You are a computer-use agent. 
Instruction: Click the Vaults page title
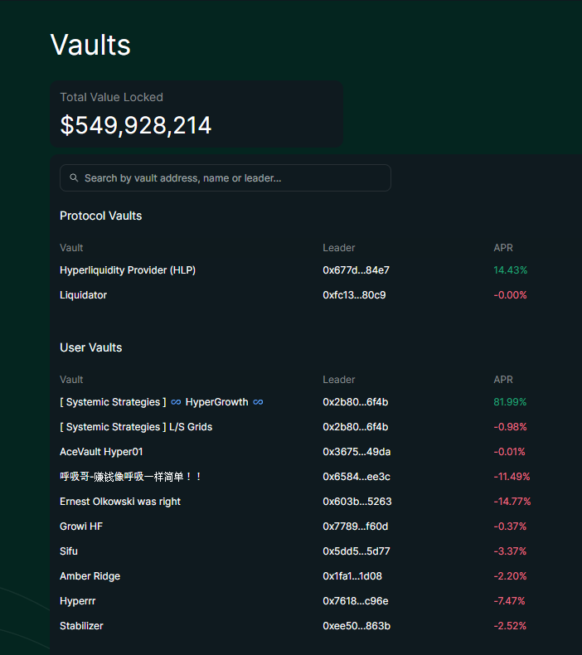90,45
